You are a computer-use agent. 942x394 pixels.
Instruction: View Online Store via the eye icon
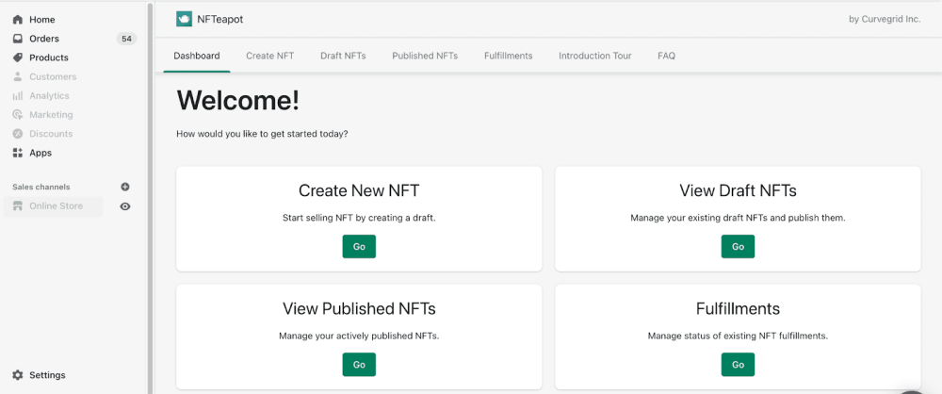pos(125,206)
